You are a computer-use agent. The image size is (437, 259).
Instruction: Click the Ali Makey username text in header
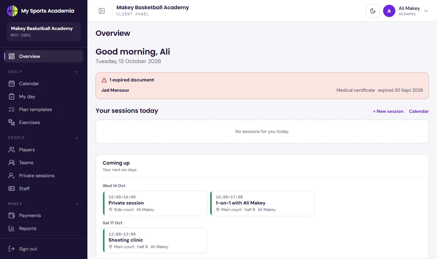click(407, 14)
